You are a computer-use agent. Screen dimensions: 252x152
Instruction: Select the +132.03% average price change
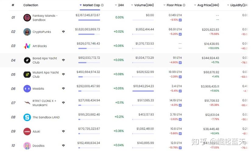pyautogui.click(x=214, y=48)
